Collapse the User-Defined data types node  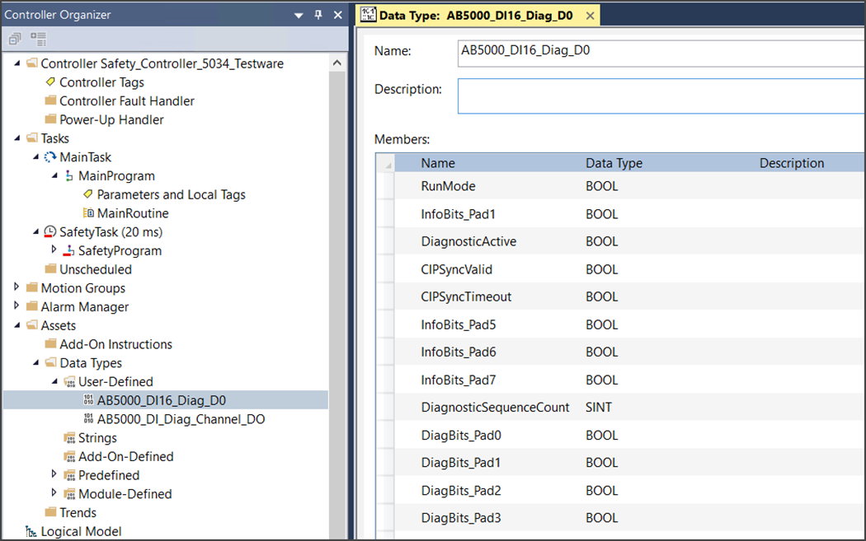[54, 381]
